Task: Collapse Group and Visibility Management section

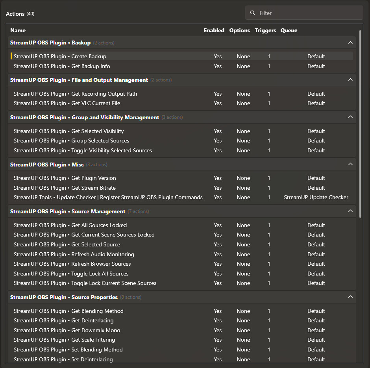Action: [350, 117]
